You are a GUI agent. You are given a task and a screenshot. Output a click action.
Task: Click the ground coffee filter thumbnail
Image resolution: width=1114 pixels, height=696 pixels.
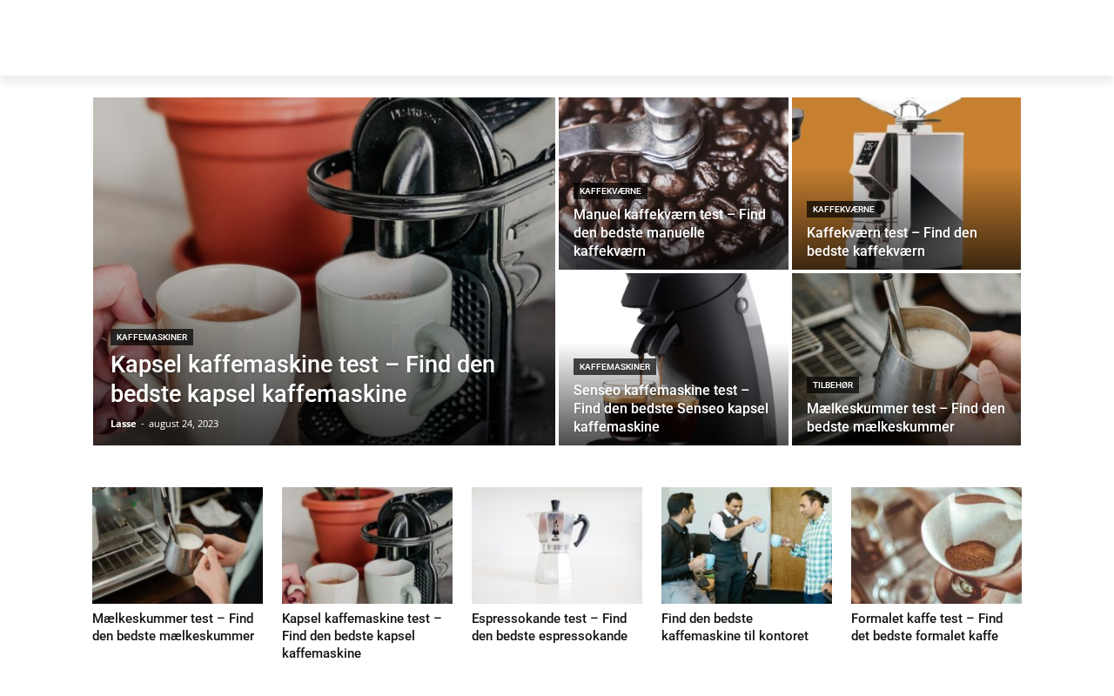pos(936,545)
